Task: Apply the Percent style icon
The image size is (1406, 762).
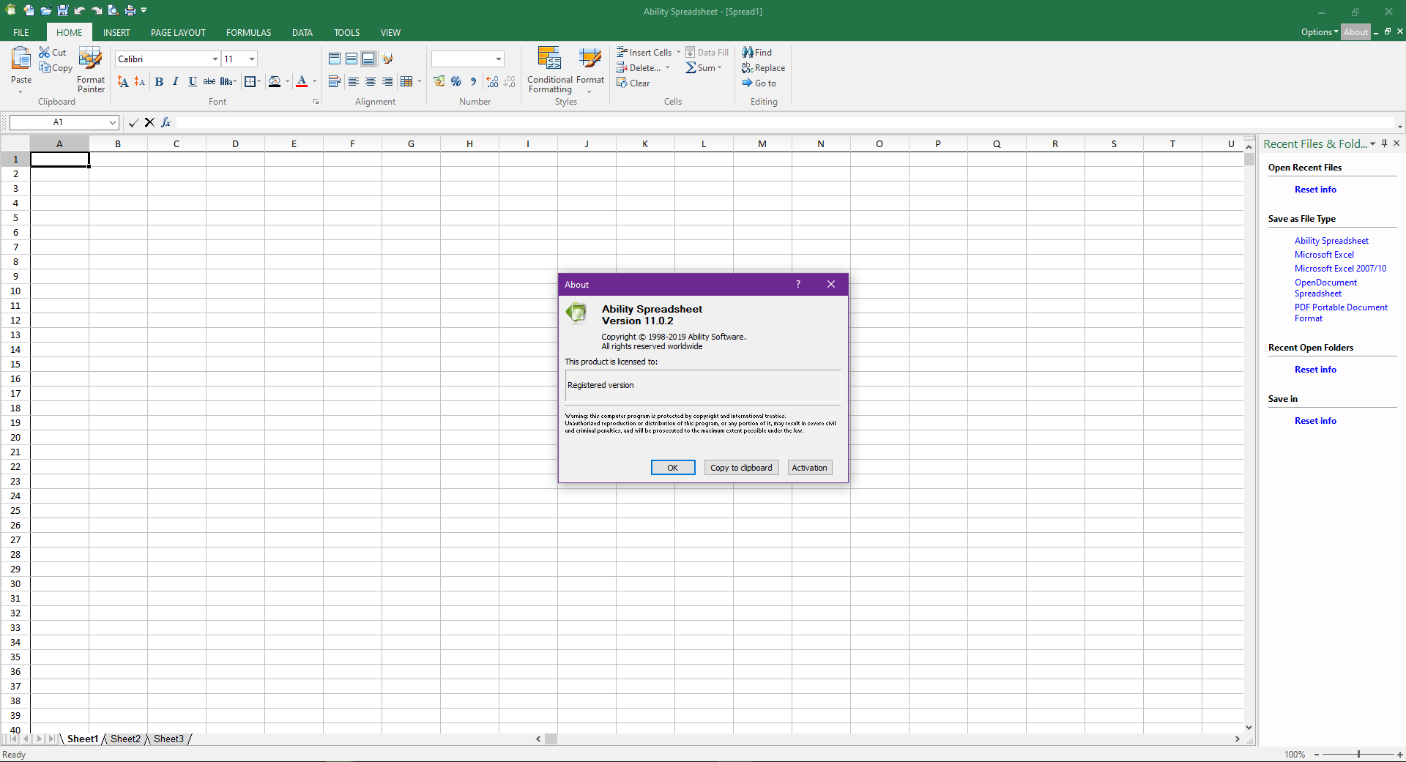Action: (456, 81)
